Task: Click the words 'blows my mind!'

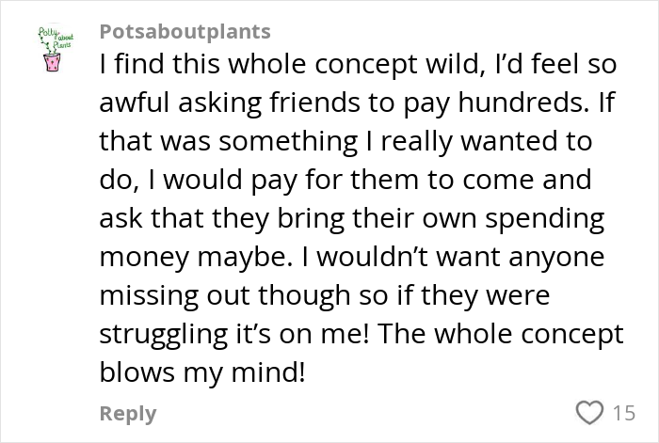Action: pos(202,372)
